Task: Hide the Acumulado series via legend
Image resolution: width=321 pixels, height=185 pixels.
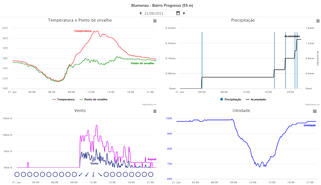Action: [x=258, y=99]
